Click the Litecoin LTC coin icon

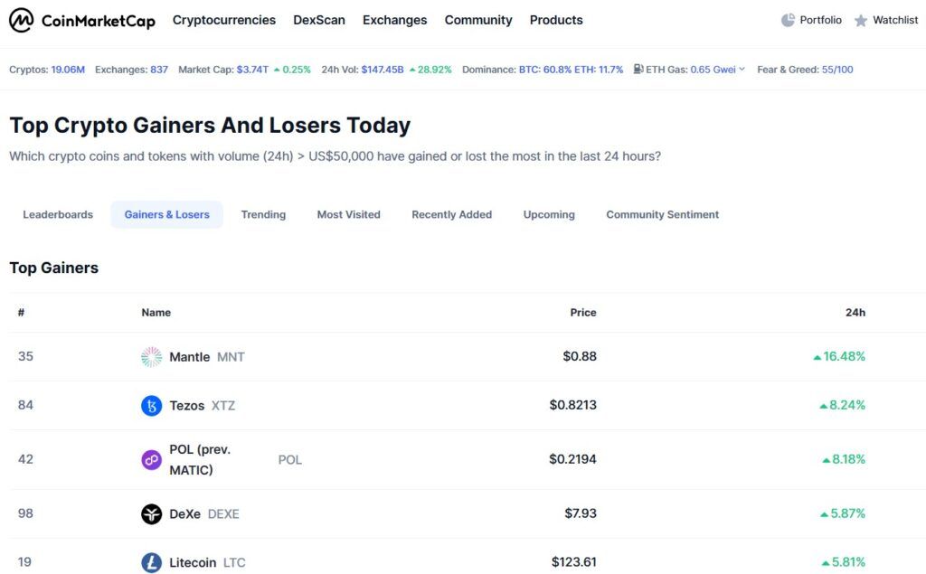(152, 563)
